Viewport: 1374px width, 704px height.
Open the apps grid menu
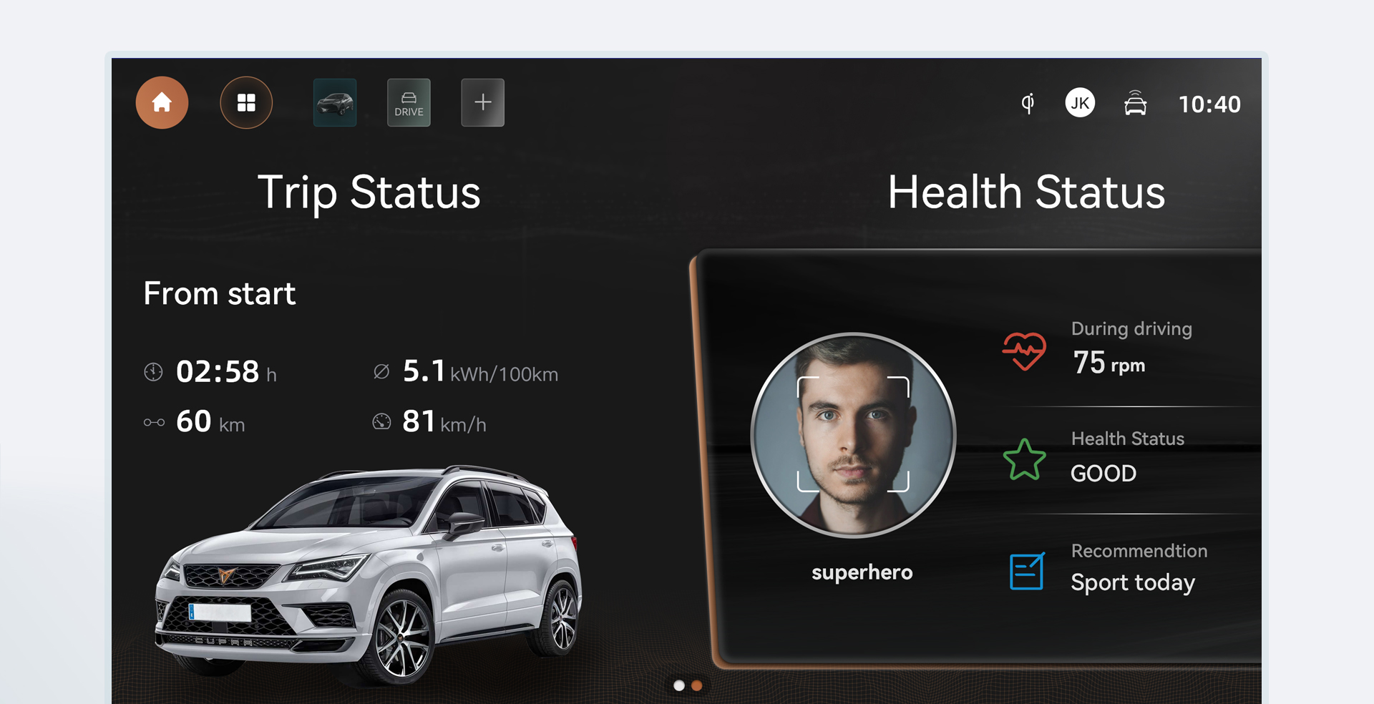(x=246, y=102)
